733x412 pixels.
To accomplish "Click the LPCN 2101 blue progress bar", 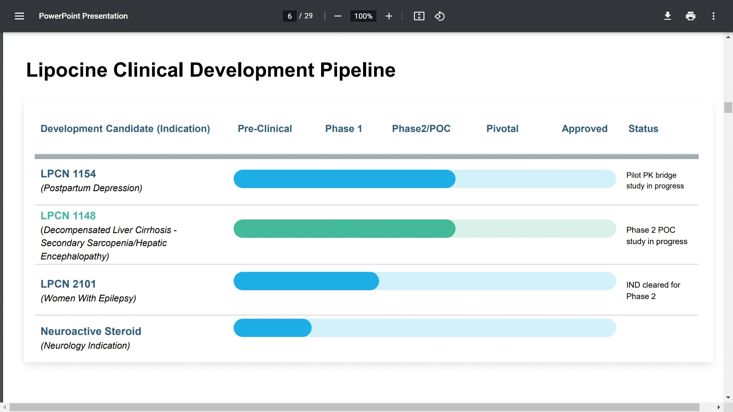I will point(306,281).
